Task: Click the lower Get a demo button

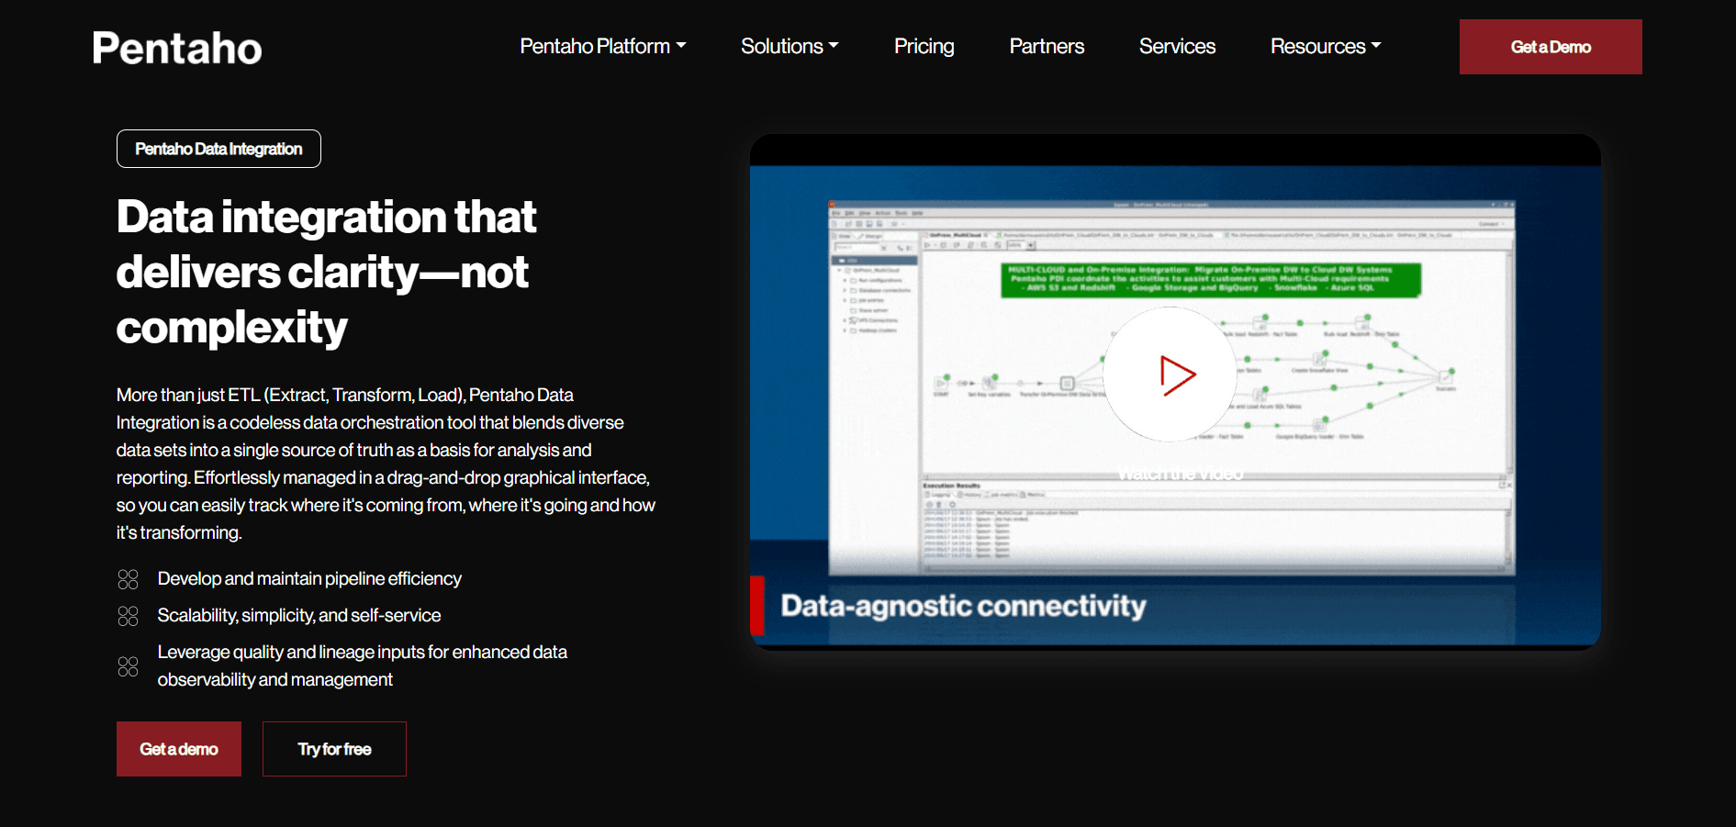Action: point(179,749)
